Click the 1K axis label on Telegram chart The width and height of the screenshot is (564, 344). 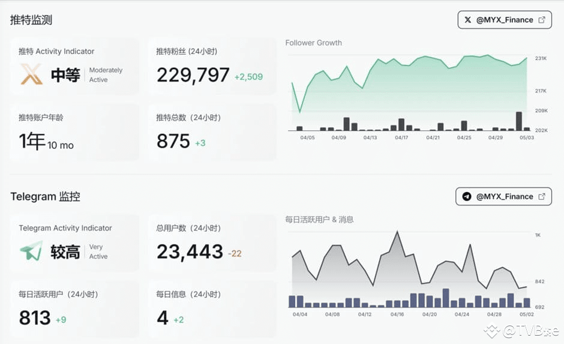(x=538, y=235)
